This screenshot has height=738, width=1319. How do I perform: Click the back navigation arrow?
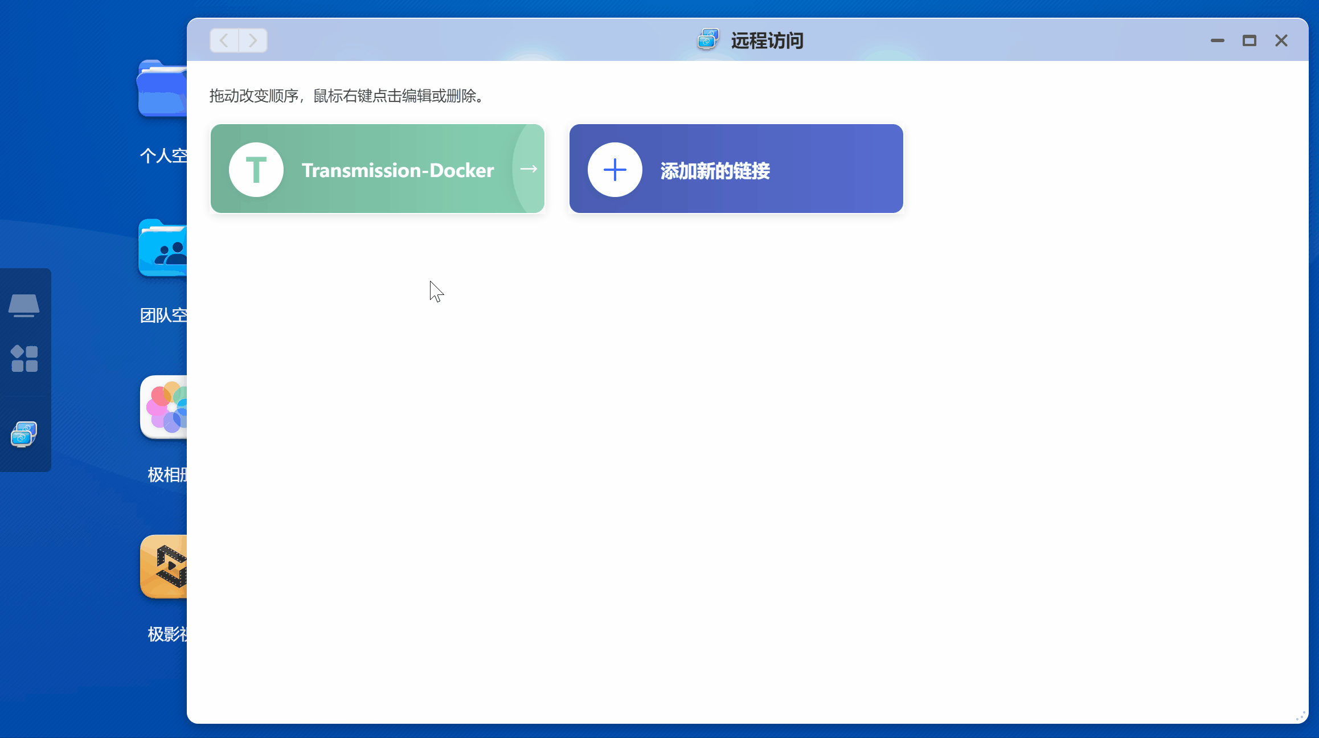coord(224,40)
